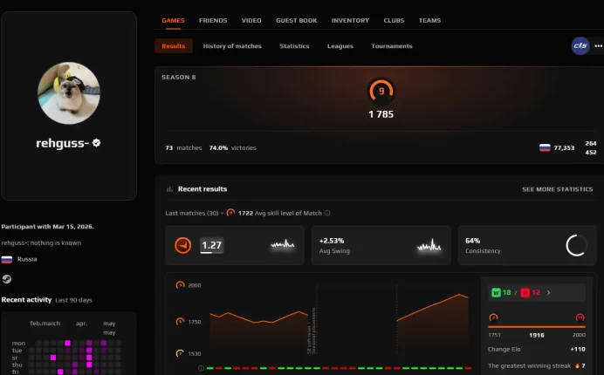
Task: Open the three-dot more options menu
Action: [x=598, y=46]
